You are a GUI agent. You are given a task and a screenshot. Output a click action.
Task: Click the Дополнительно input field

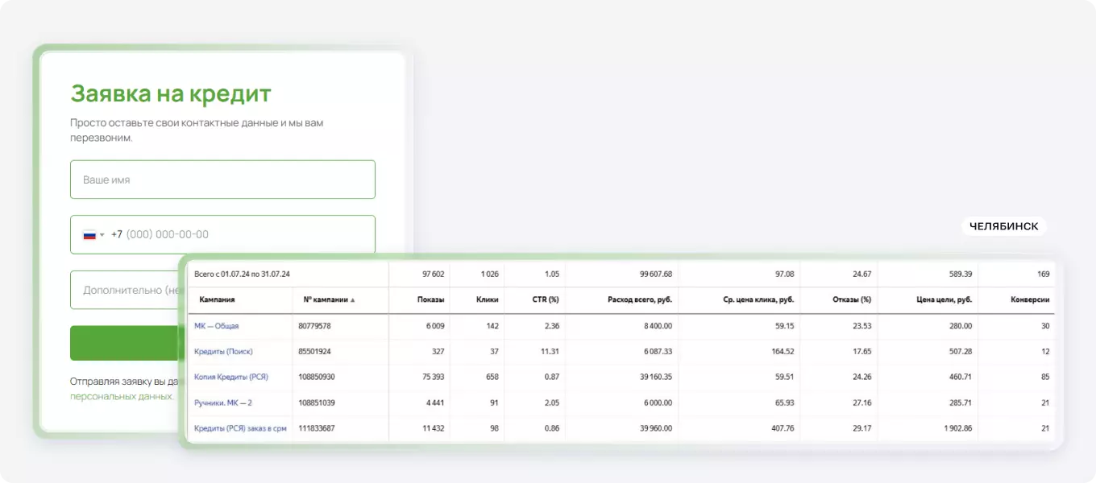[x=125, y=290]
